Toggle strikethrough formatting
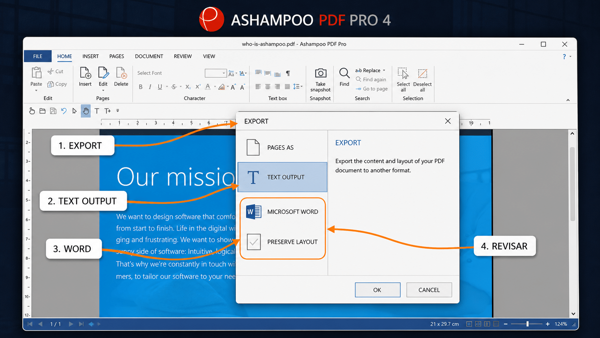 [174, 87]
